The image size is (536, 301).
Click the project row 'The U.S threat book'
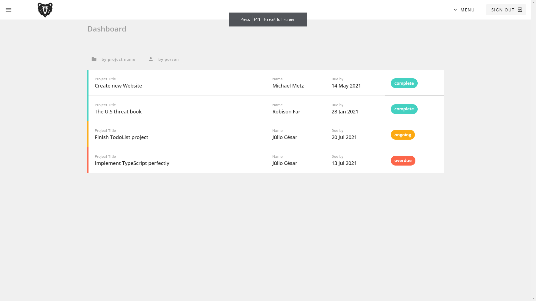(x=118, y=111)
